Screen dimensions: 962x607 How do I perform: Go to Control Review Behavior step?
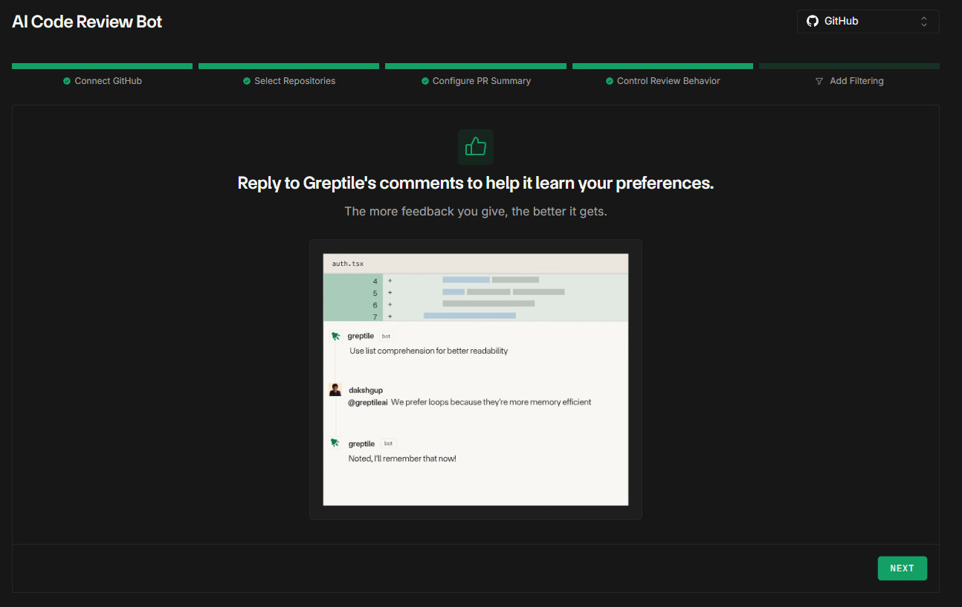click(662, 81)
